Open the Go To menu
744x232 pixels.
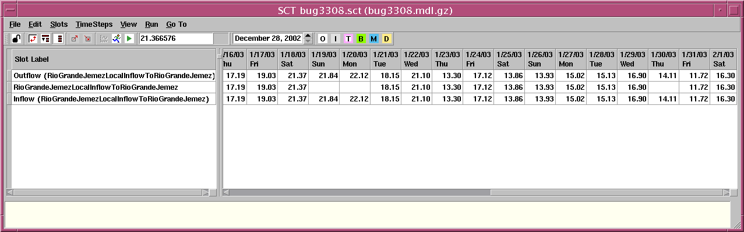pos(177,24)
